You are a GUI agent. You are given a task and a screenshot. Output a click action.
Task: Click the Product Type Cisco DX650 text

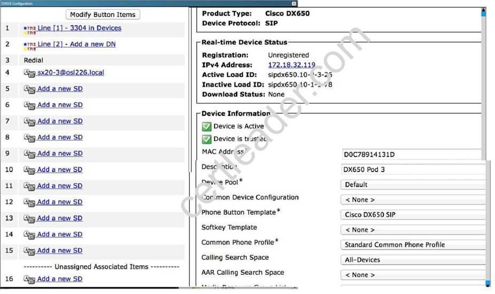[287, 13]
